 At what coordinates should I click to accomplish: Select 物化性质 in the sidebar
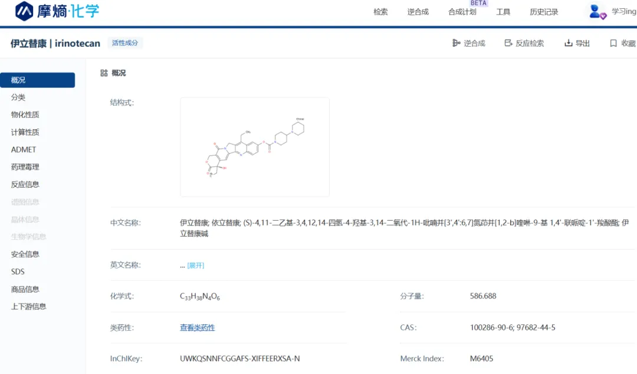coord(25,114)
